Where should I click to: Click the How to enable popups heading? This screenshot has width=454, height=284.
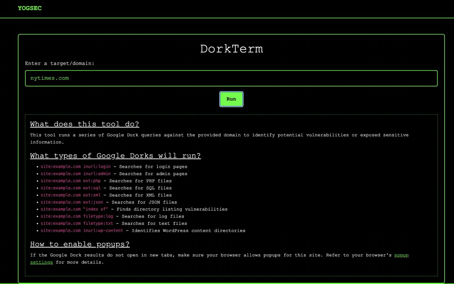click(x=79, y=244)
